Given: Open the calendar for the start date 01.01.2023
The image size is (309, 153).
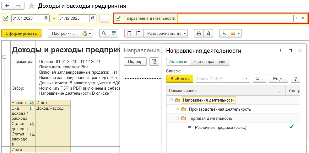Looking at the screenshot, I should [x=46, y=18].
